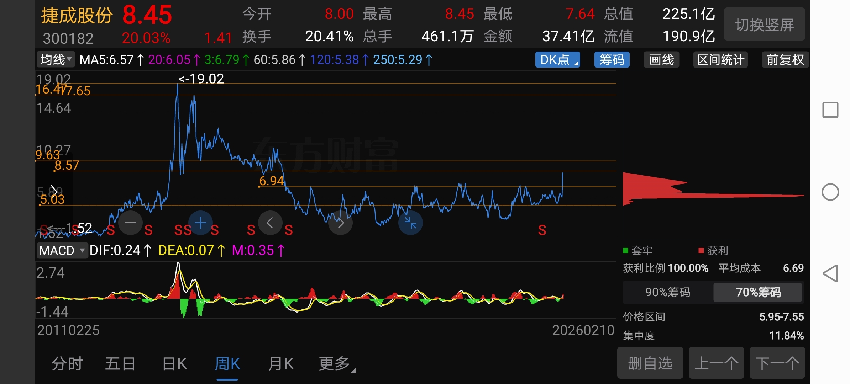Screen dimensions: 850x384
Task: Select the 70%筹码 option
Action: click(x=758, y=292)
